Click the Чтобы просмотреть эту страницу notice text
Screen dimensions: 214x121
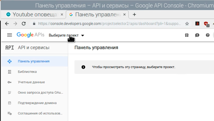[134, 67]
